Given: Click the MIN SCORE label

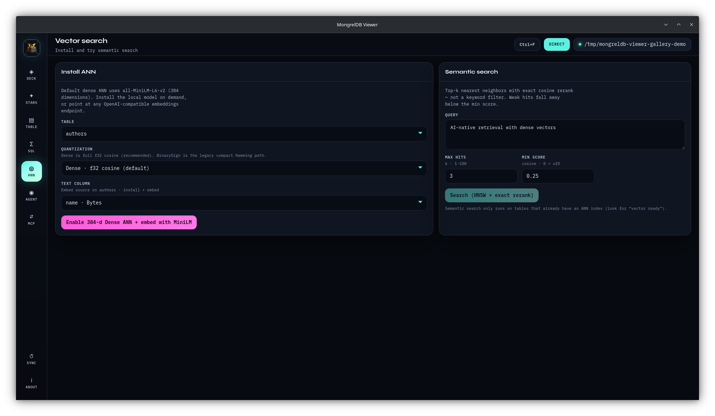Looking at the screenshot, I should (x=534, y=157).
